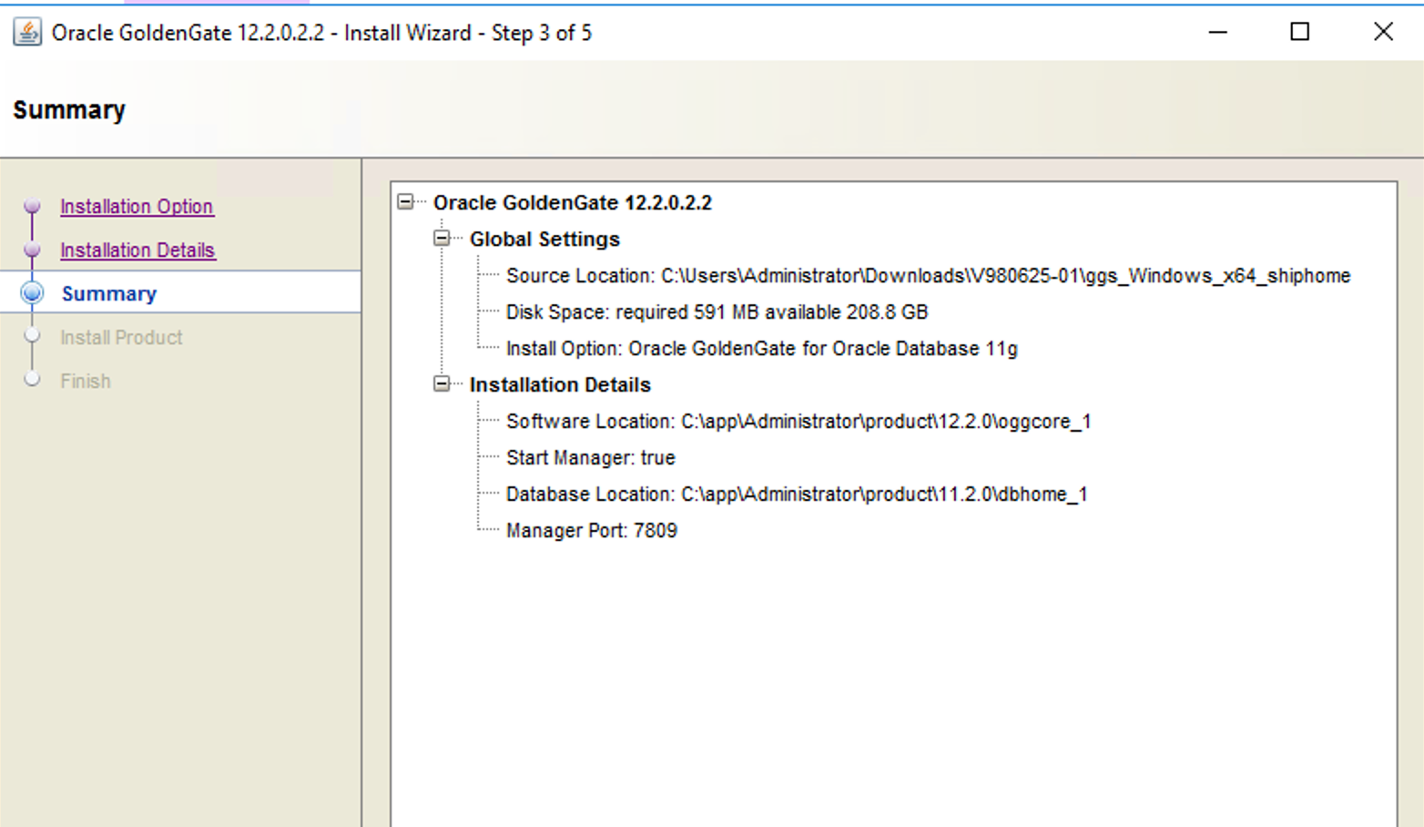Open the Installation Details step link
The height and width of the screenshot is (827, 1424).
tap(137, 250)
